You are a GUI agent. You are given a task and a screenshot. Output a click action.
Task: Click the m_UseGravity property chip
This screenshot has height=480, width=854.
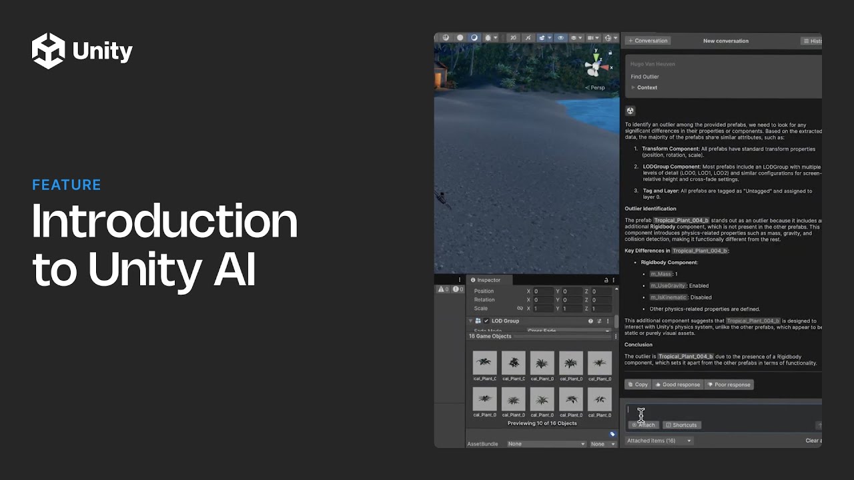tap(668, 285)
